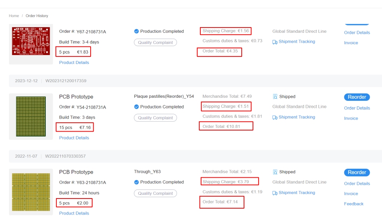This screenshot has height=216, width=382.
Task: Open the Feedback link for order Y63
Action: (x=354, y=204)
